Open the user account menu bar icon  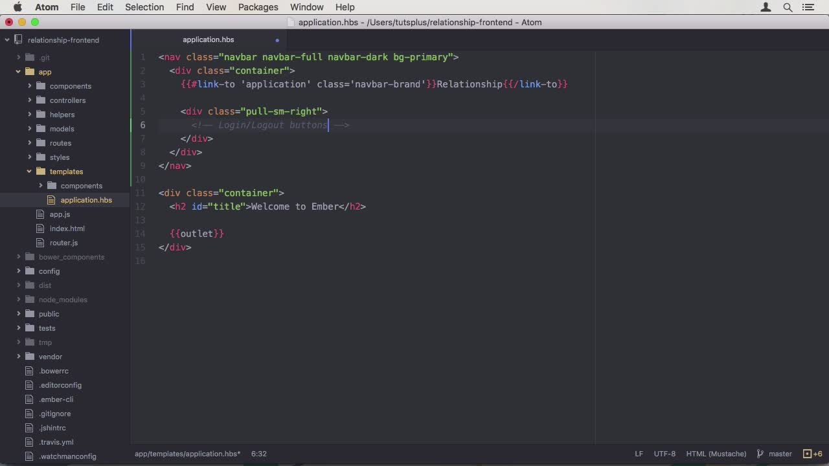point(766,7)
